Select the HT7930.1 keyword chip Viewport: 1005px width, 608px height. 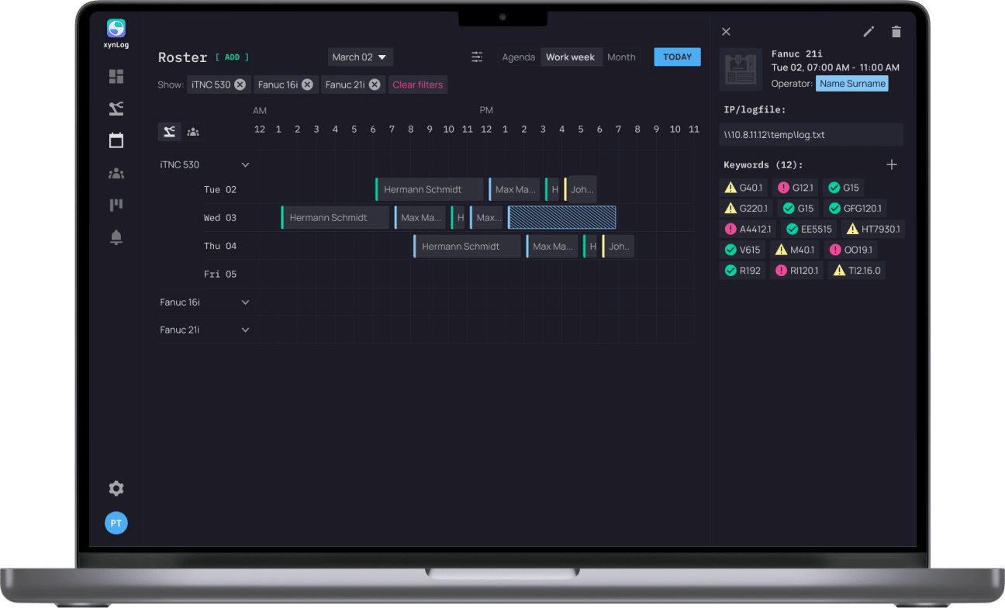tap(873, 229)
